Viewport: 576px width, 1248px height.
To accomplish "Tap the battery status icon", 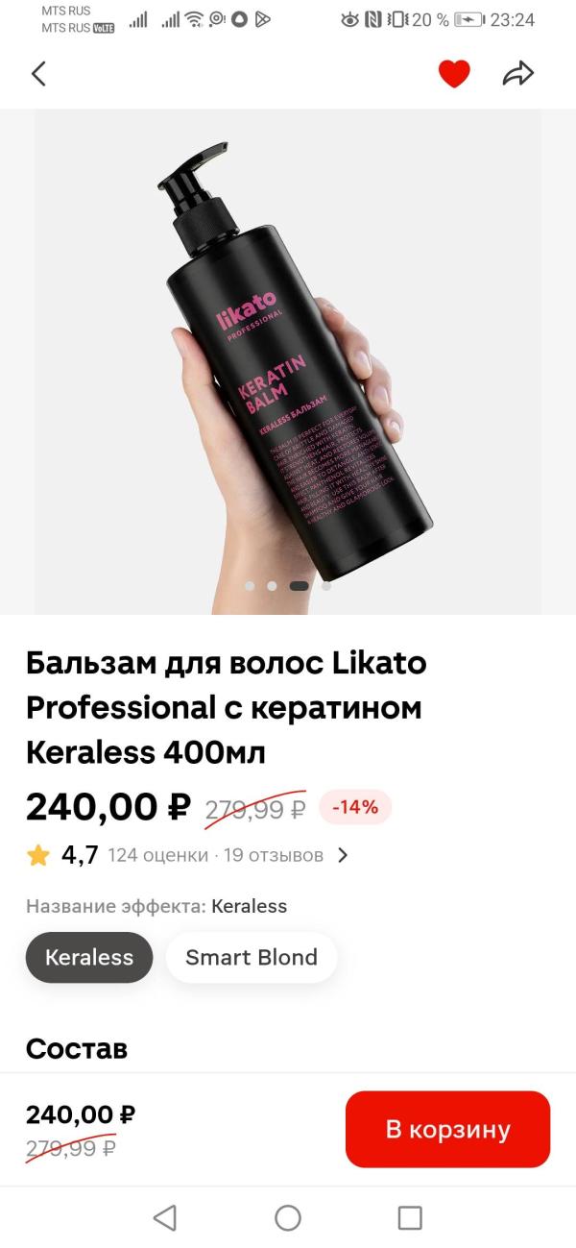I will coord(469,19).
